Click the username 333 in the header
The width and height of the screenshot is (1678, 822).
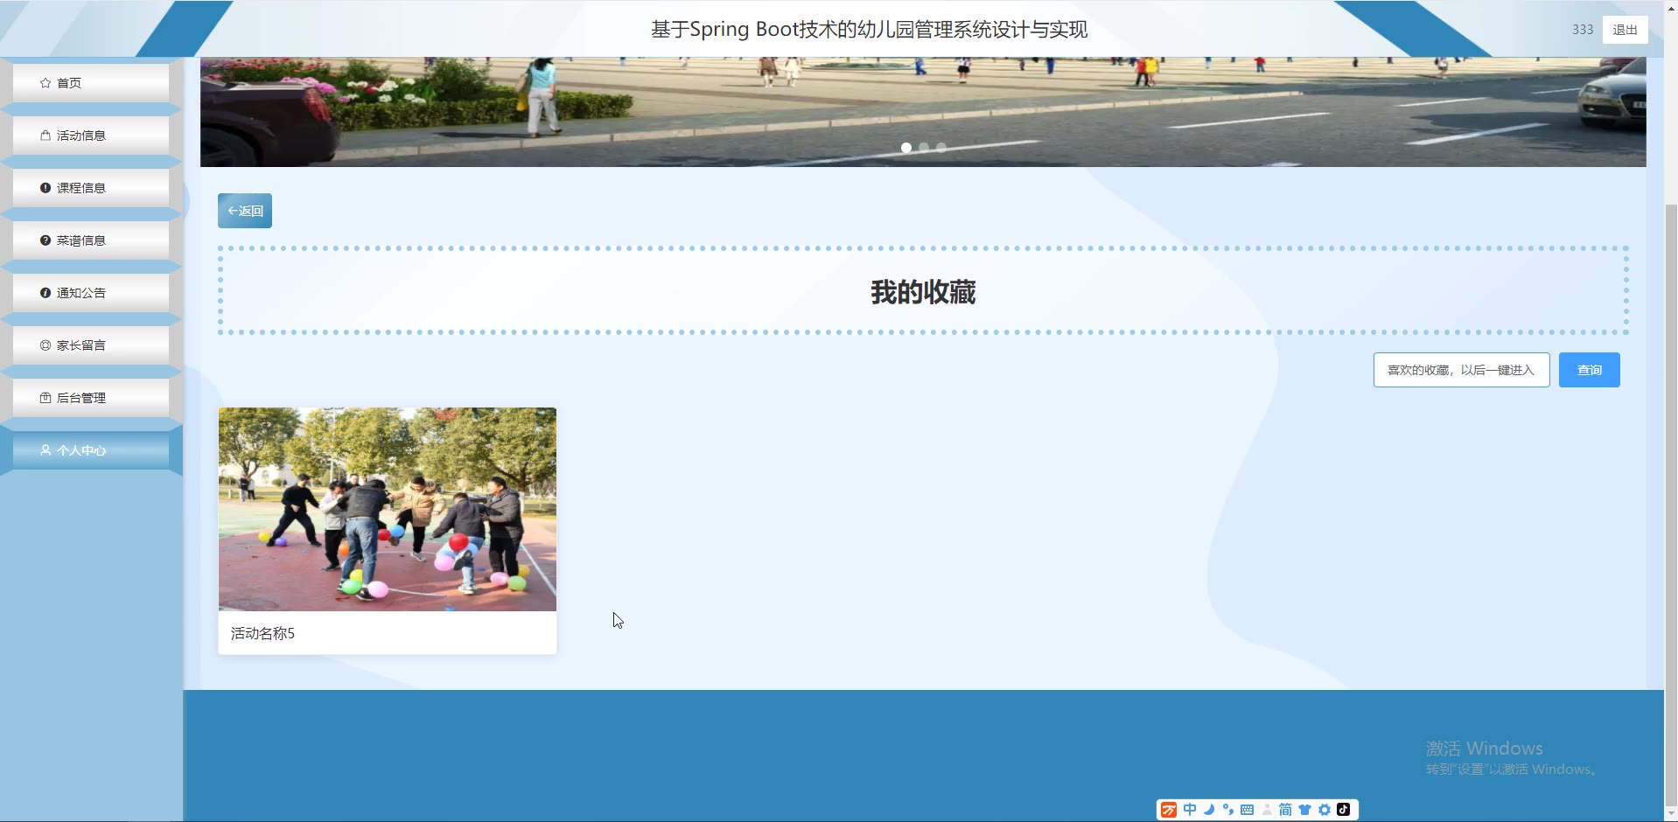tap(1583, 30)
